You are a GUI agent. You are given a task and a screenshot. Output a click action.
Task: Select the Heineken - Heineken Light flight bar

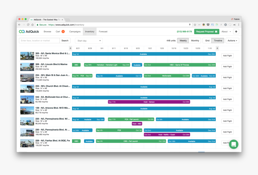click(x=107, y=65)
